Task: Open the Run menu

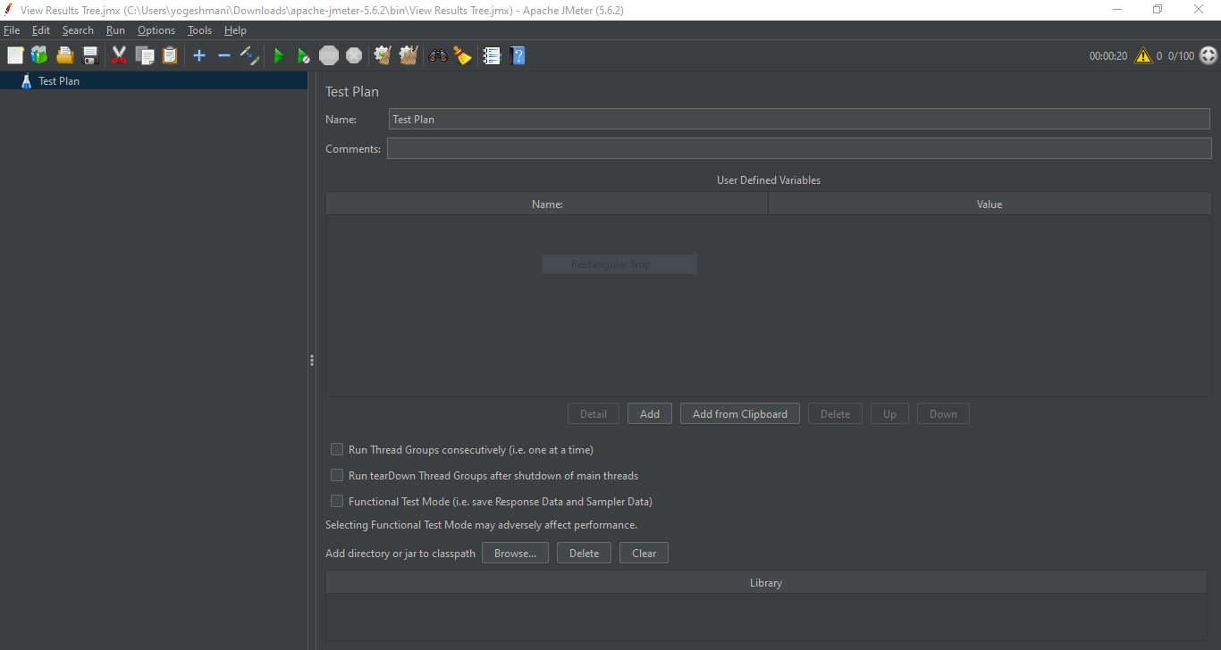Action: click(115, 30)
